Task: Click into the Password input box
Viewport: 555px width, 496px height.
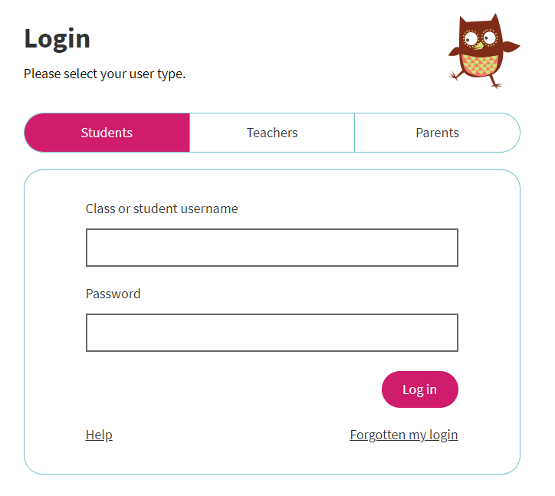Action: tap(271, 333)
